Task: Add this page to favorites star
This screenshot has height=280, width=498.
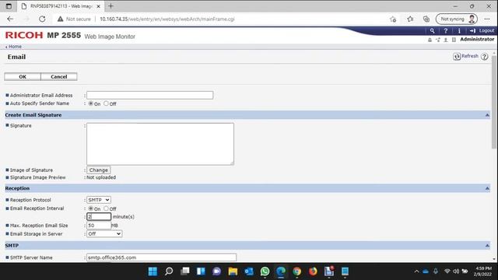Action: [x=393, y=19]
